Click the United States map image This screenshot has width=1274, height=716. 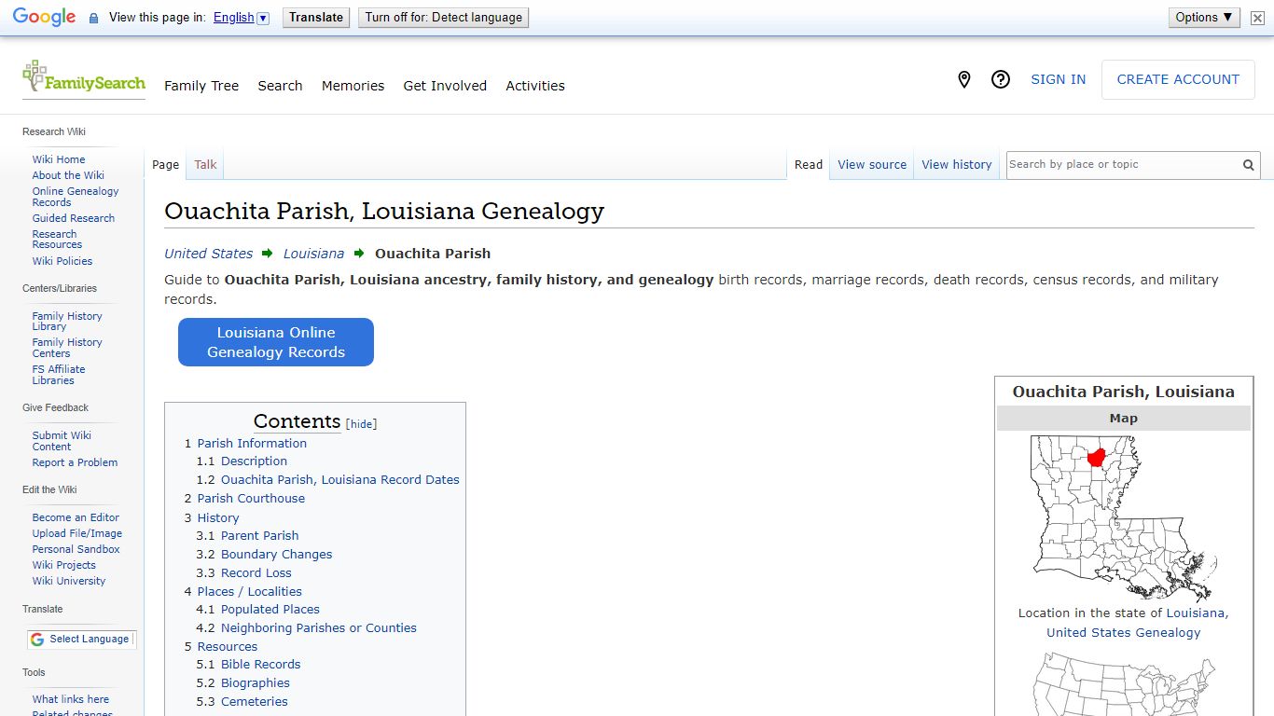(1123, 683)
